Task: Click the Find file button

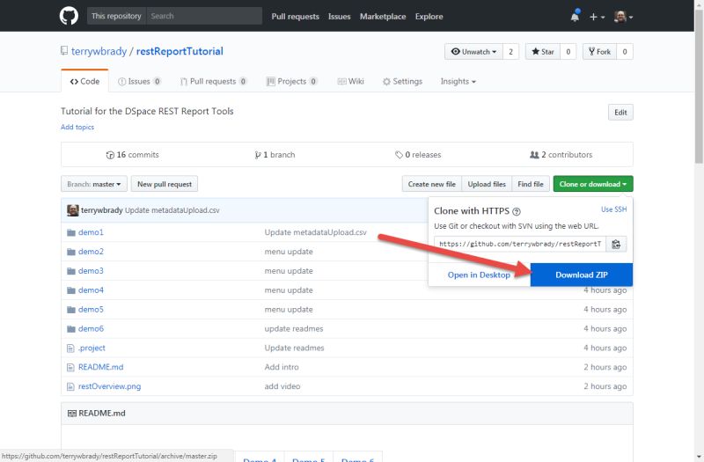Action: coord(531,184)
